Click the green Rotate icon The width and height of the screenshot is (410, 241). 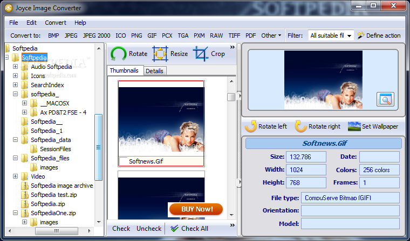[119, 54]
